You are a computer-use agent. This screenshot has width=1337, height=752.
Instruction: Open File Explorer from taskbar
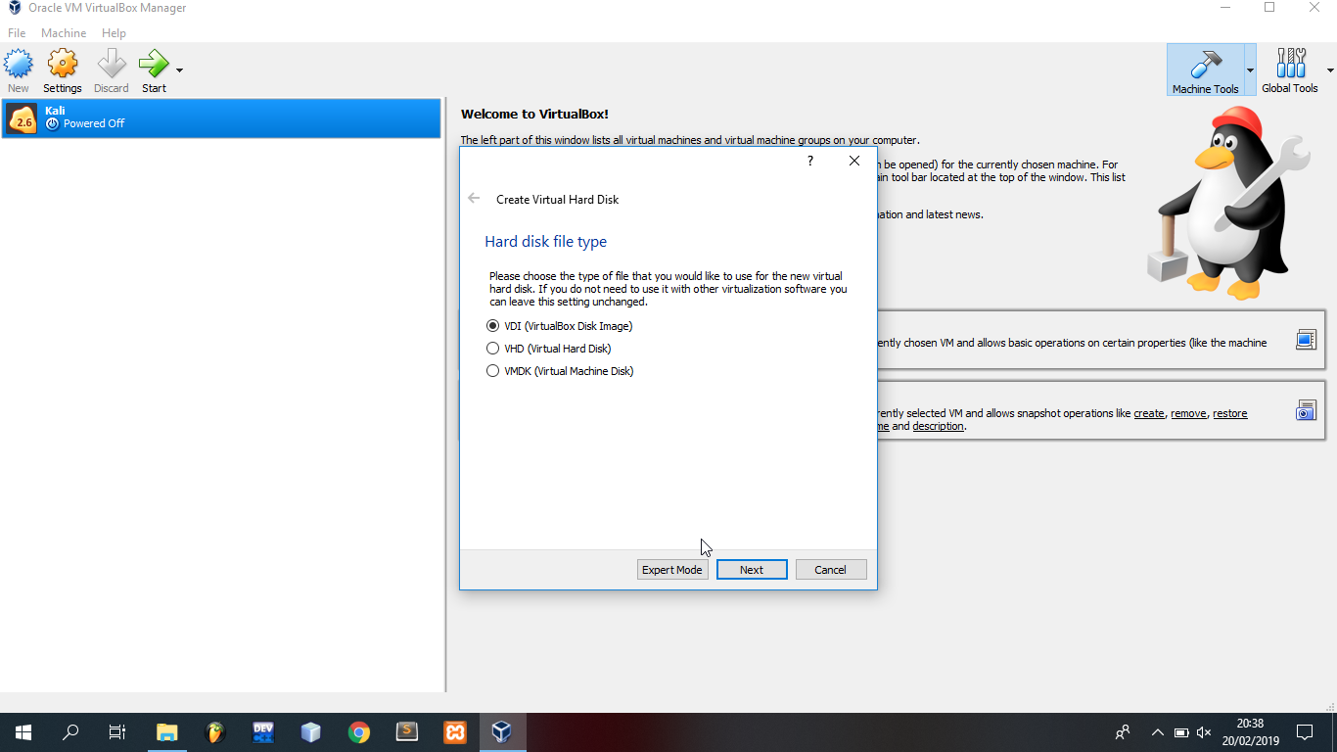pyautogui.click(x=167, y=732)
